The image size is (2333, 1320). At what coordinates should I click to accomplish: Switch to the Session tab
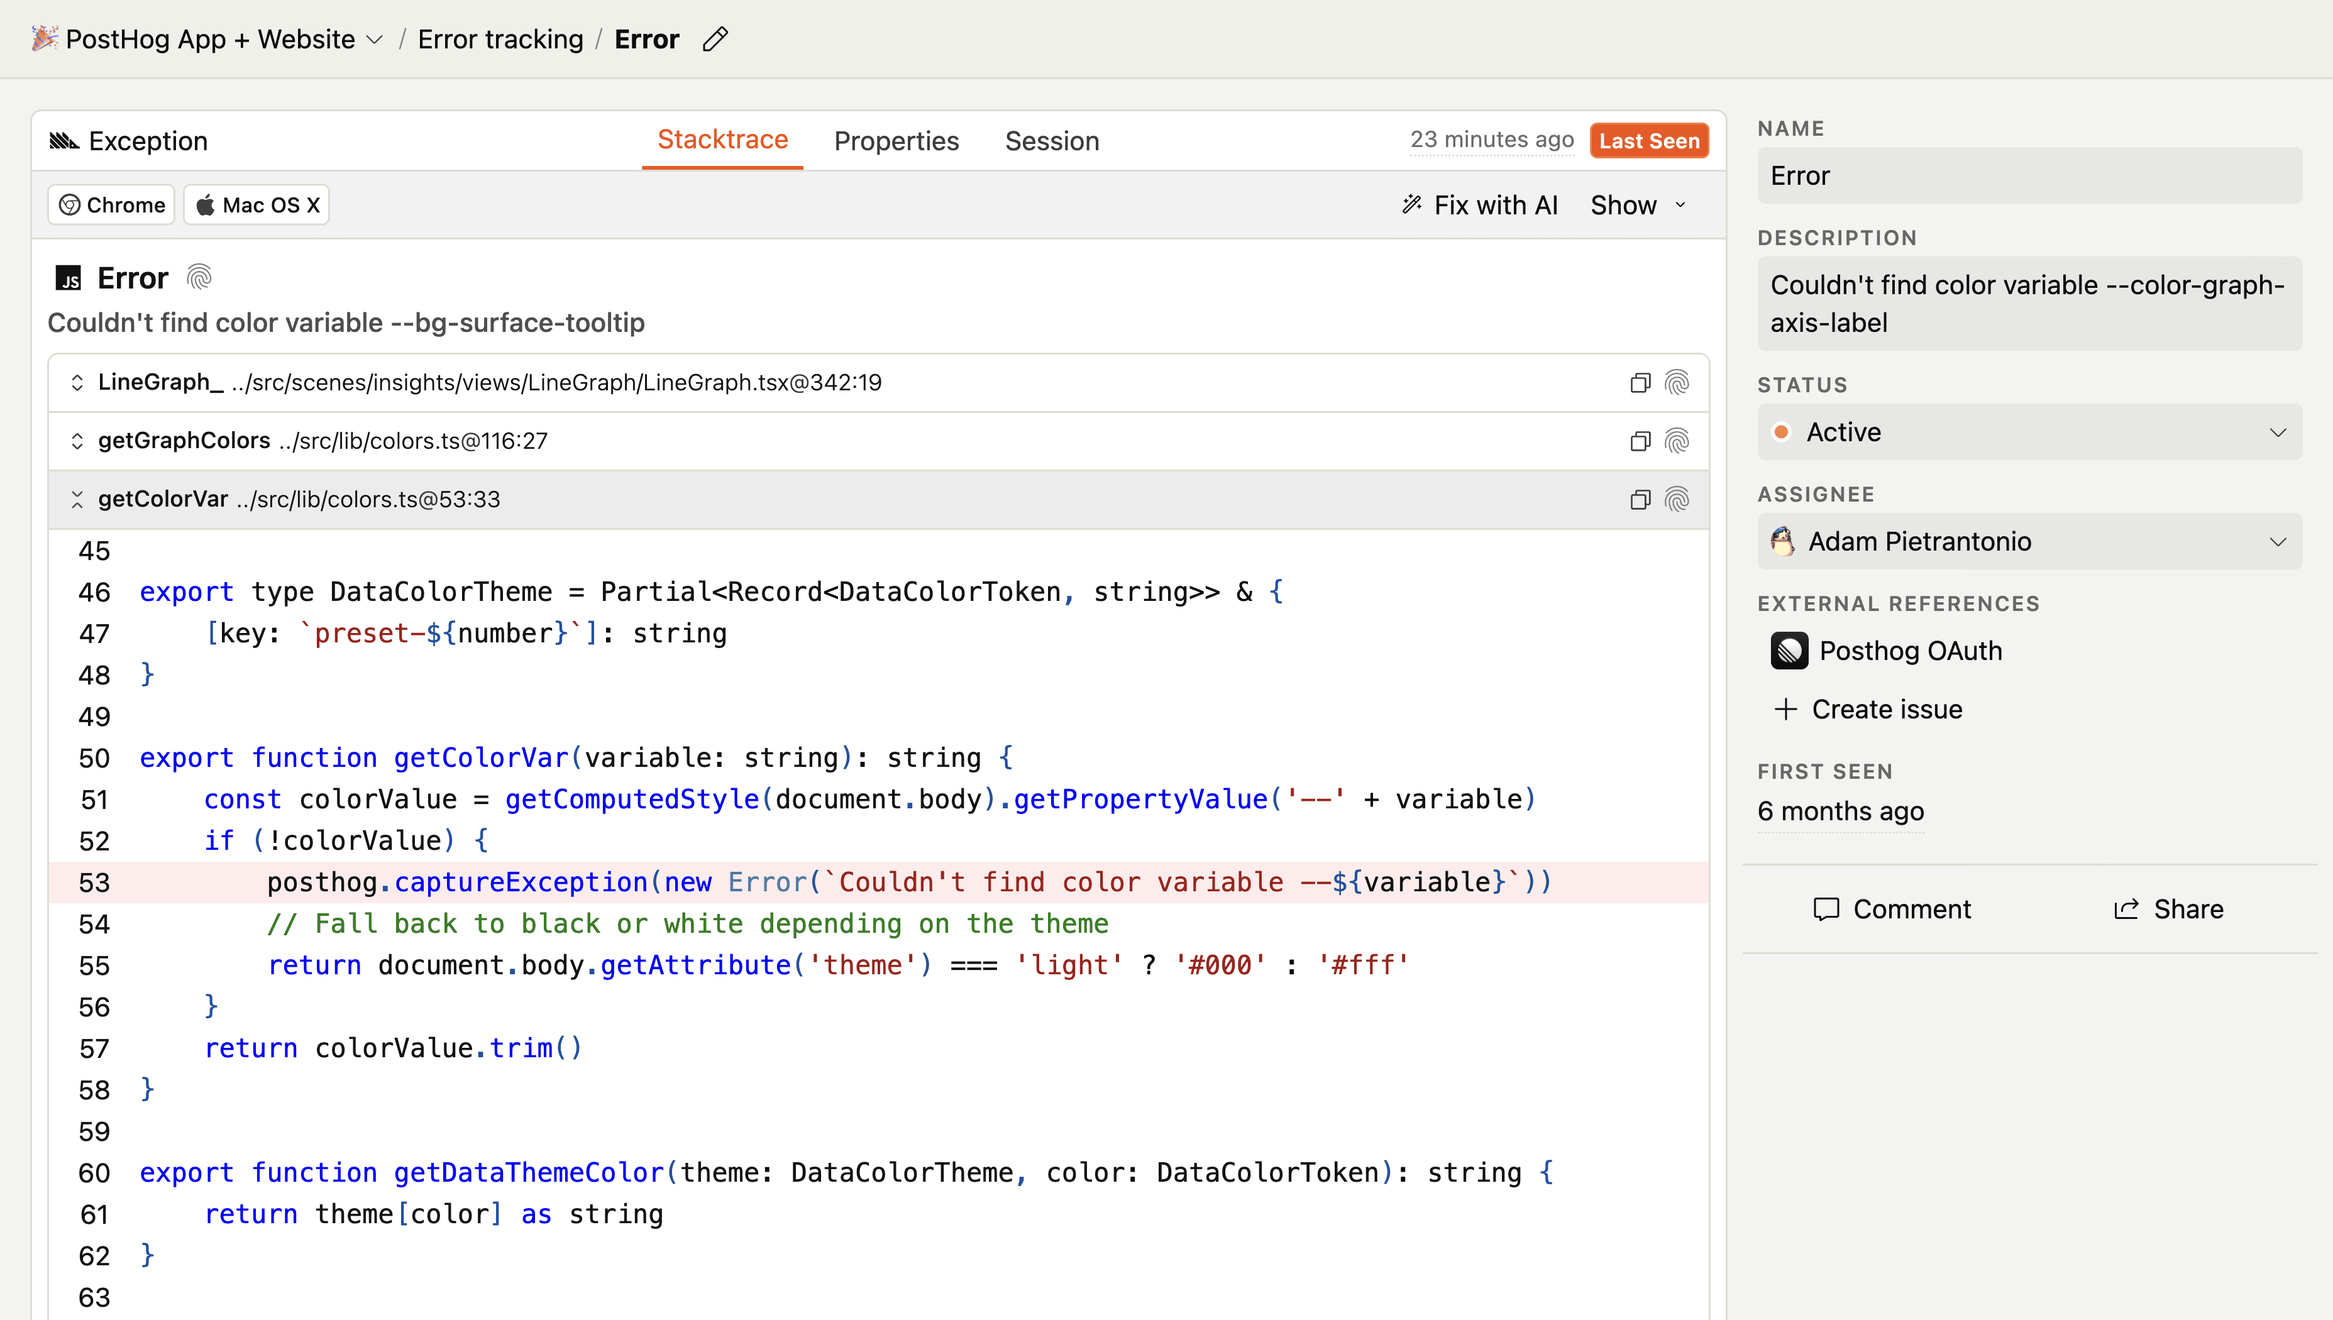point(1052,141)
